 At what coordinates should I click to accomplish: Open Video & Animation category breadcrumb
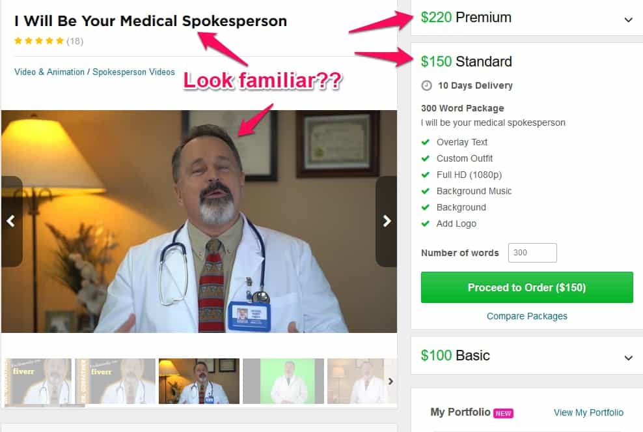(x=49, y=72)
